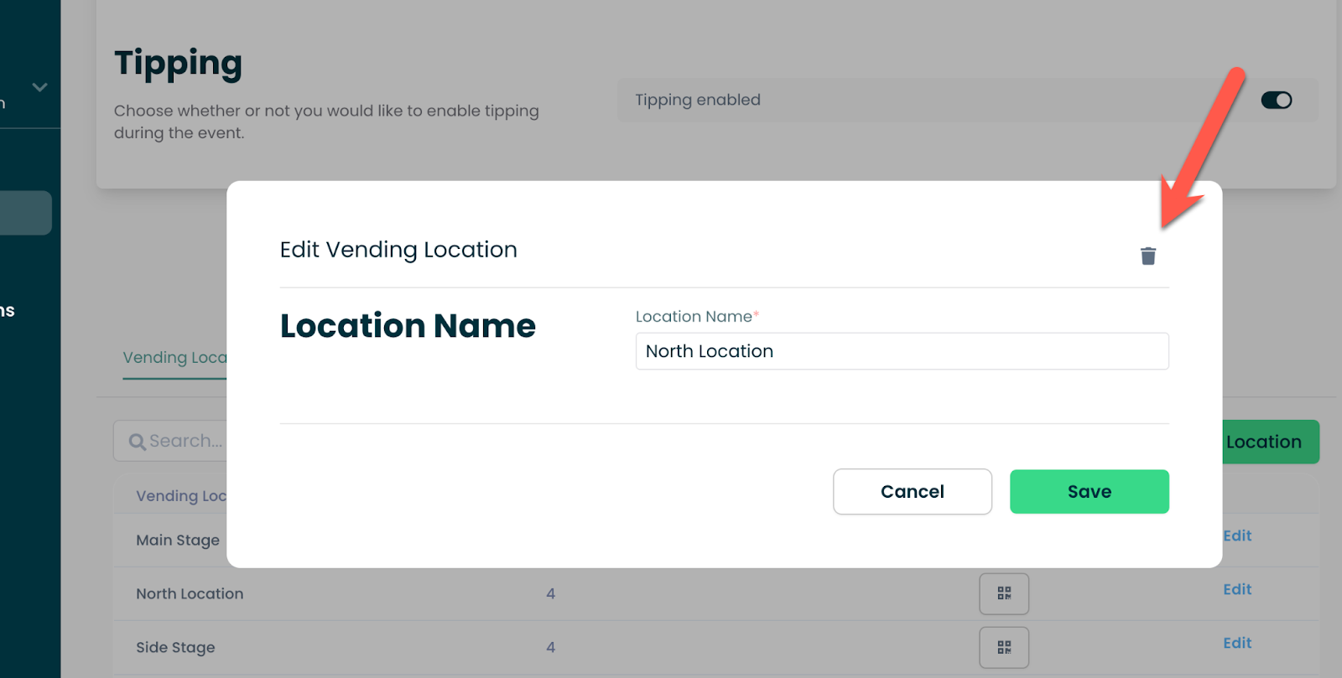
Task: Click the count 4 for North Location
Action: point(550,594)
